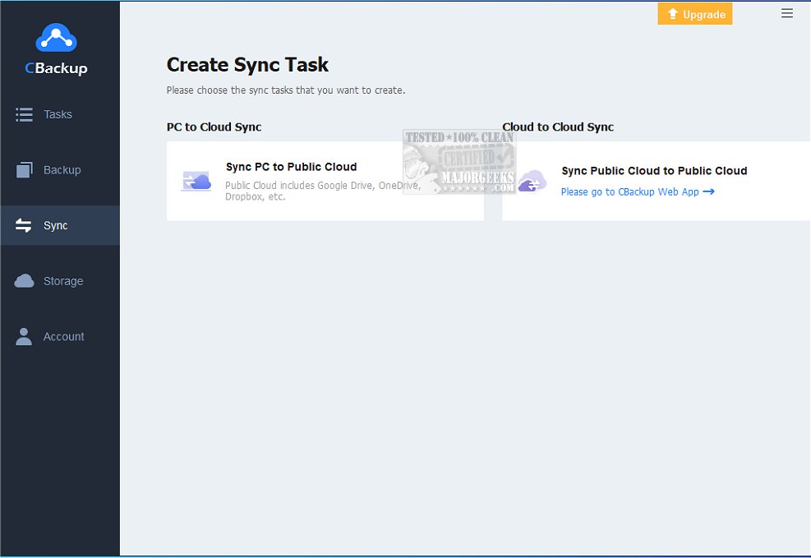Click the Backup stacked-squares icon
811x558 pixels.
25,169
